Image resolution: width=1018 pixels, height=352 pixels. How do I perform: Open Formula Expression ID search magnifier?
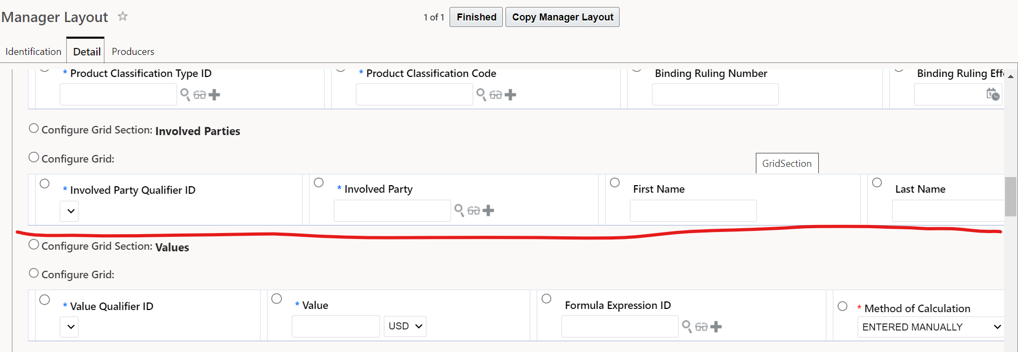(x=686, y=326)
